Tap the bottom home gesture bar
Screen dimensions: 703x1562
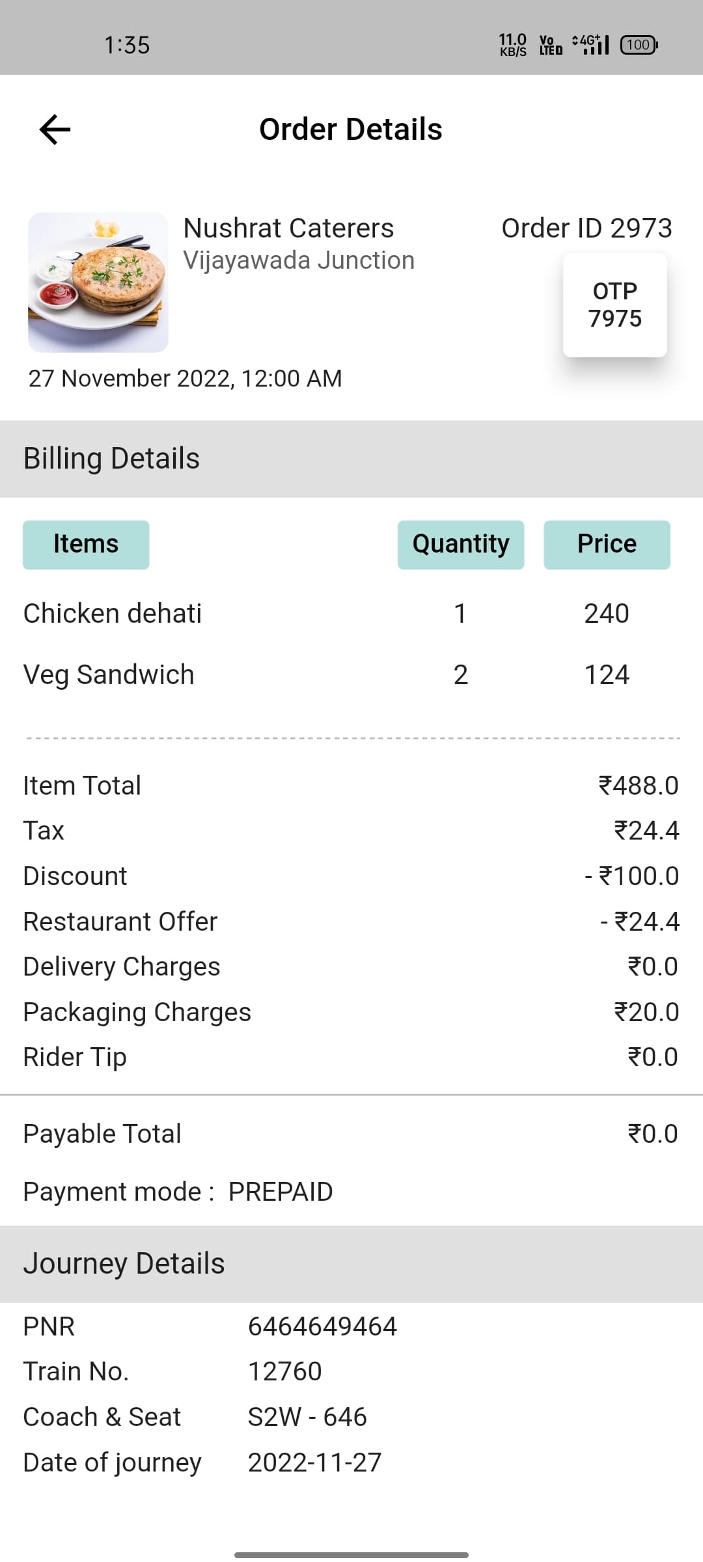(x=351, y=1555)
